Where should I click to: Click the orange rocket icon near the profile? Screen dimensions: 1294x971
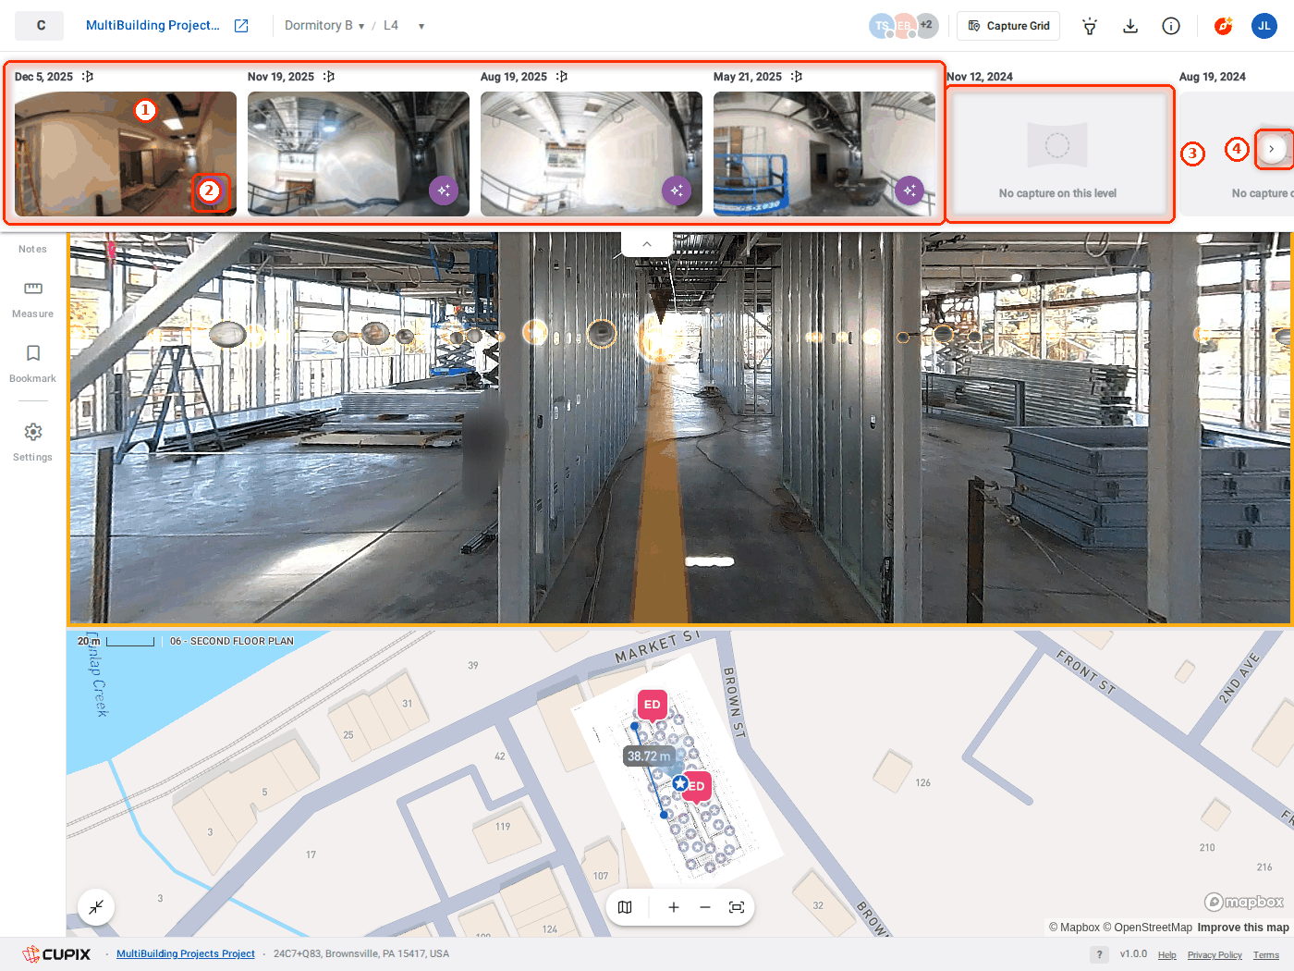(x=1224, y=26)
